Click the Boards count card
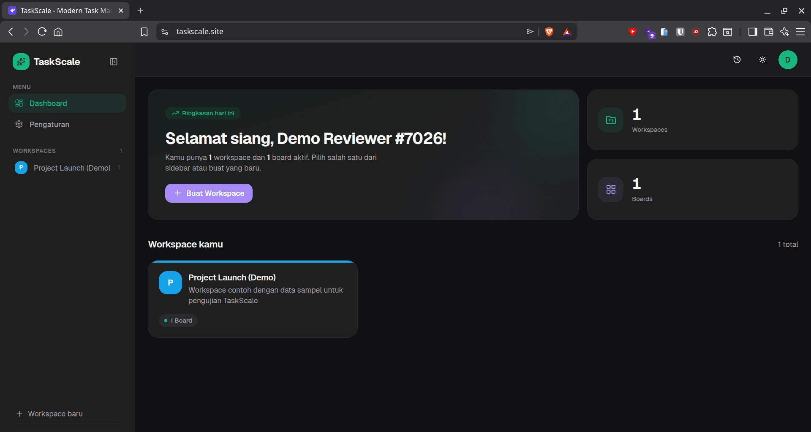 pos(692,189)
